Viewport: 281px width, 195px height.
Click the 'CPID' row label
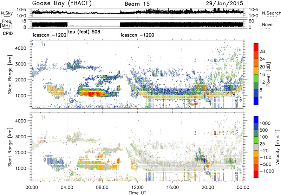tap(8, 33)
